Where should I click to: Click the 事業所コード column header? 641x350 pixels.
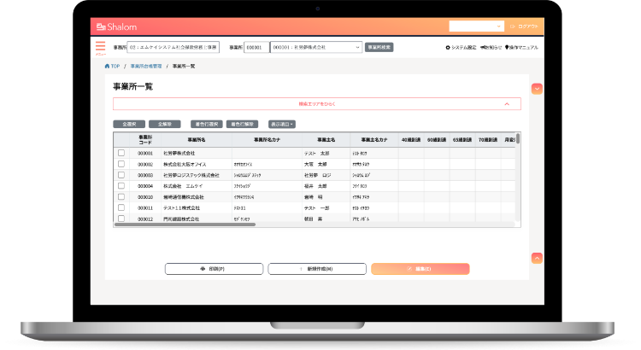pyautogui.click(x=145, y=140)
